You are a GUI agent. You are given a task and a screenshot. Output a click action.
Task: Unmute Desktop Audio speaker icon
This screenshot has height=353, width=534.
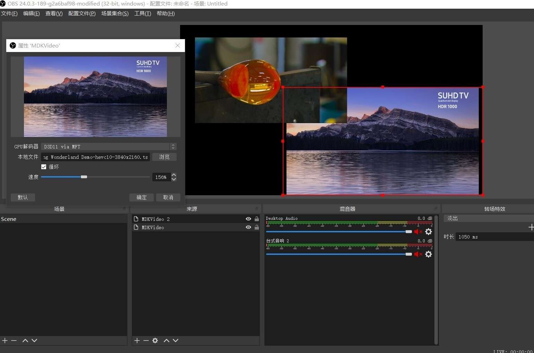(x=418, y=232)
